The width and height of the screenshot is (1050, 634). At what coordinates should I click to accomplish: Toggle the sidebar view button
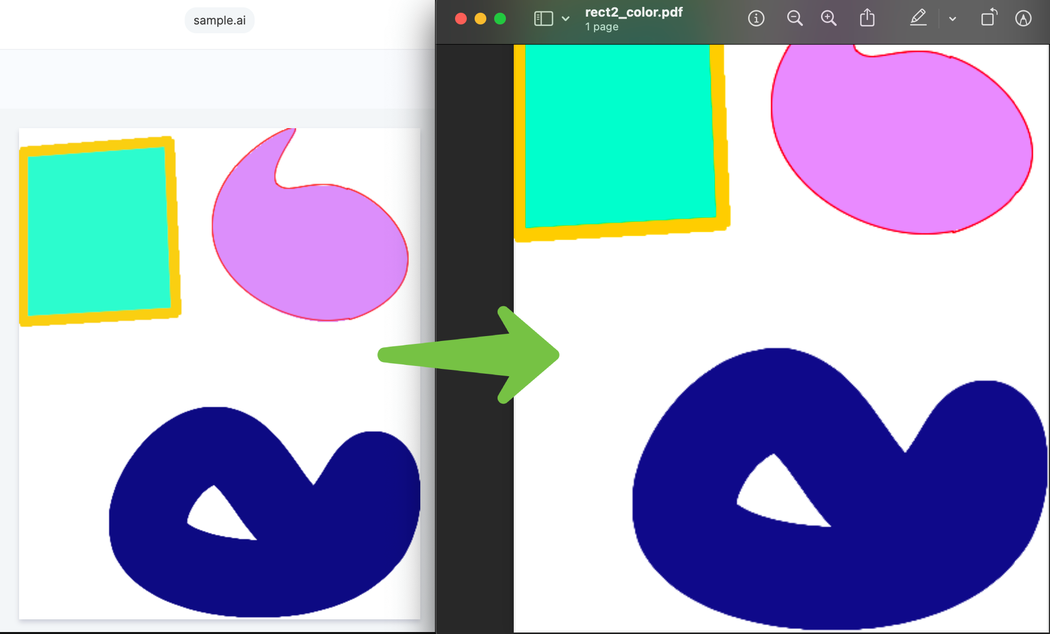[x=543, y=19]
